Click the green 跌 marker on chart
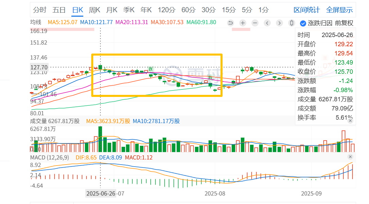This screenshot has height=204, width=369. tap(151, 69)
